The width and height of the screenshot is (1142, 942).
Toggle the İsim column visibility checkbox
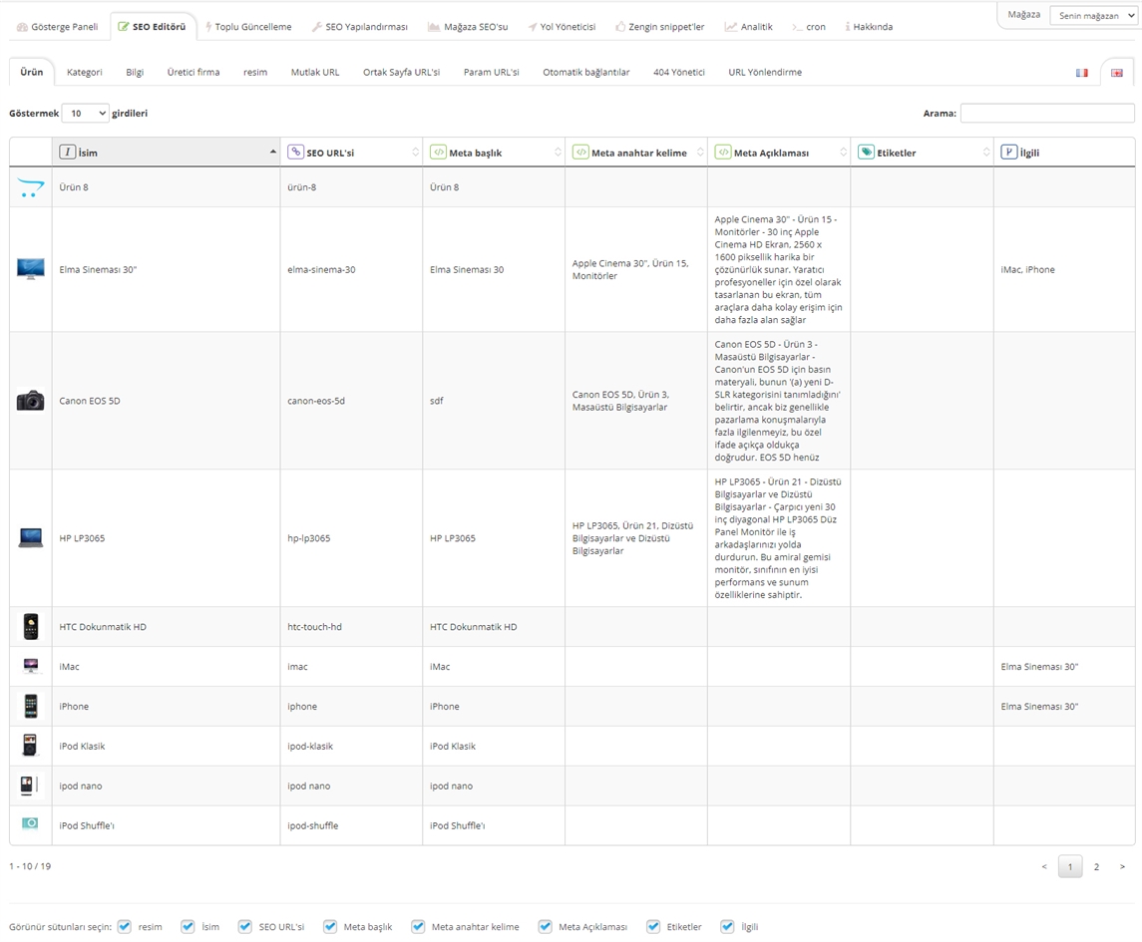[188, 926]
